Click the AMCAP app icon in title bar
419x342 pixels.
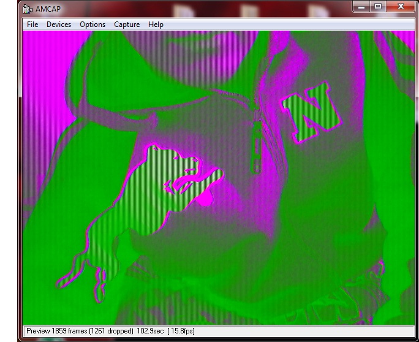tap(28, 9)
